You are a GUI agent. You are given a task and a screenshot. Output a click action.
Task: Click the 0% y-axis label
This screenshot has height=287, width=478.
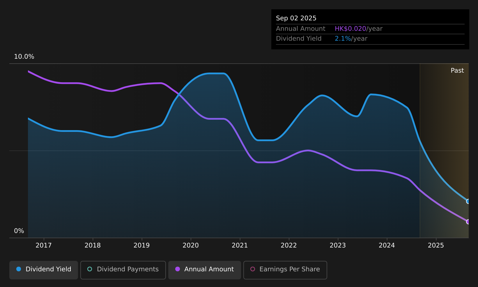click(x=19, y=231)
